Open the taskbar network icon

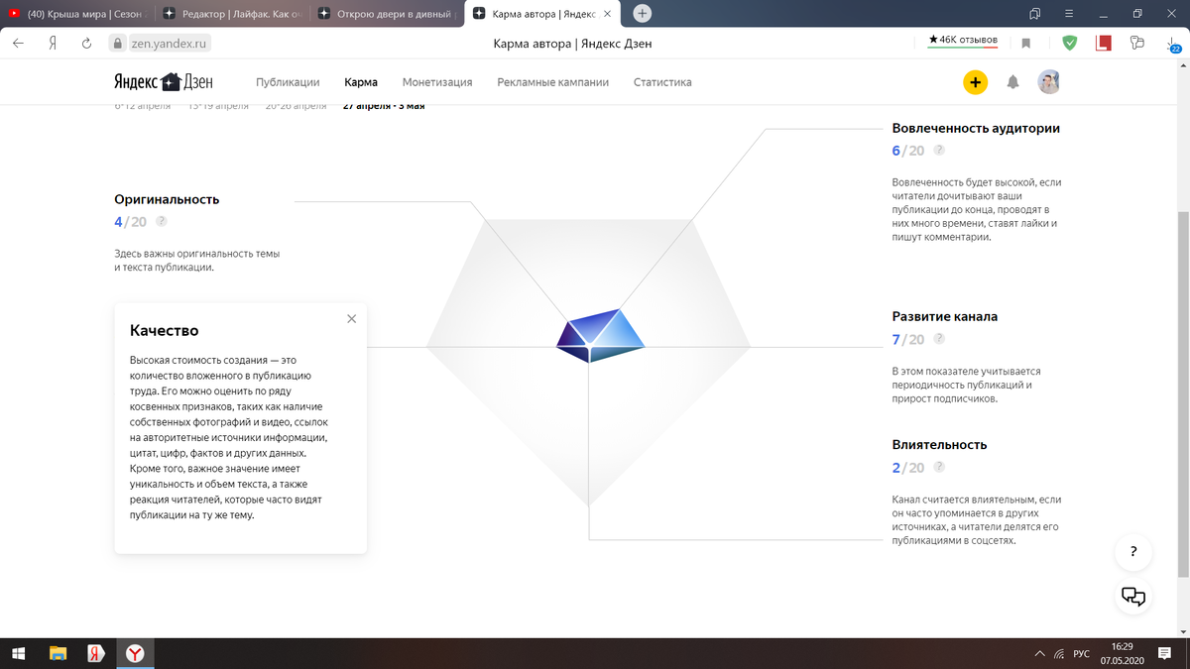pyautogui.click(x=1059, y=654)
